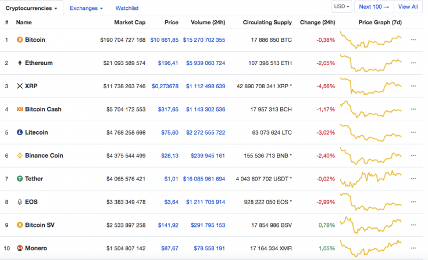The image size is (428, 260).
Task: Open the Binance Coin name link
Action: (x=44, y=156)
